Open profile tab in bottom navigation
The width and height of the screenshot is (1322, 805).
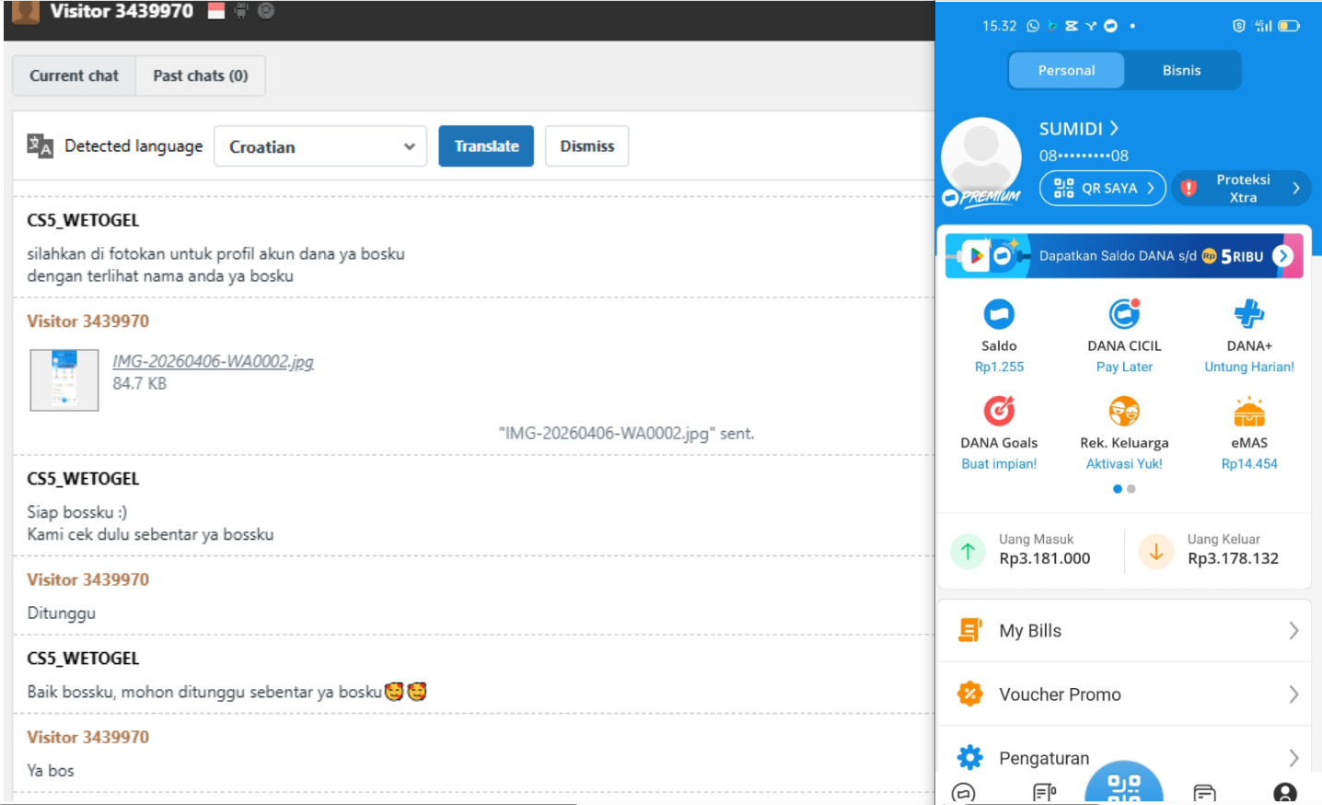coord(1285,792)
